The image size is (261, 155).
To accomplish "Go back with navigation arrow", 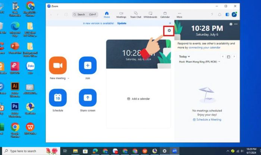I will [51, 14].
